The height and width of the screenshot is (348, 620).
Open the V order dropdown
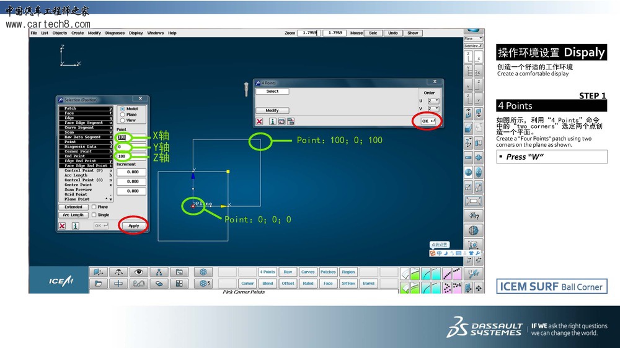433,109
